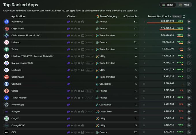Click the Circle Internet Financial logo

pos(7,36)
